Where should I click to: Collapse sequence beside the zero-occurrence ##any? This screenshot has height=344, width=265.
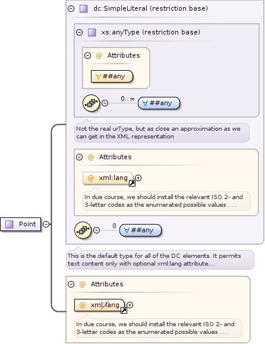click(96, 230)
